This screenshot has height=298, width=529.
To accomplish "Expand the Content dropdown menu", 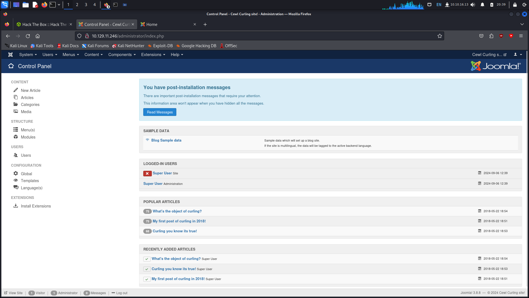I will tap(93, 55).
